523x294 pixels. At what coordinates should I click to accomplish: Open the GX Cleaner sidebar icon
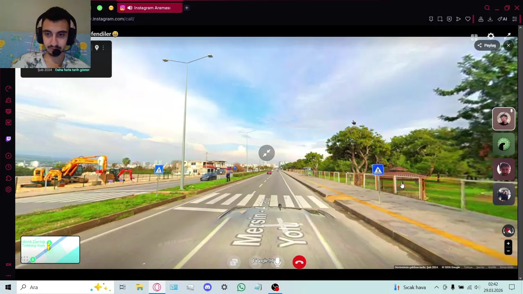click(8, 100)
